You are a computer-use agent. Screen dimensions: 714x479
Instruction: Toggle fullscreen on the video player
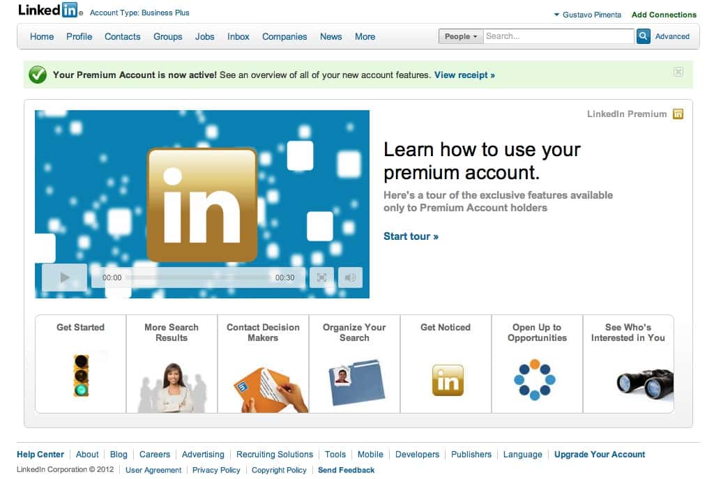click(x=321, y=277)
